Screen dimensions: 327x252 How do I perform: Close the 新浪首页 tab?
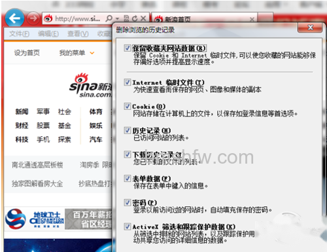(252, 19)
